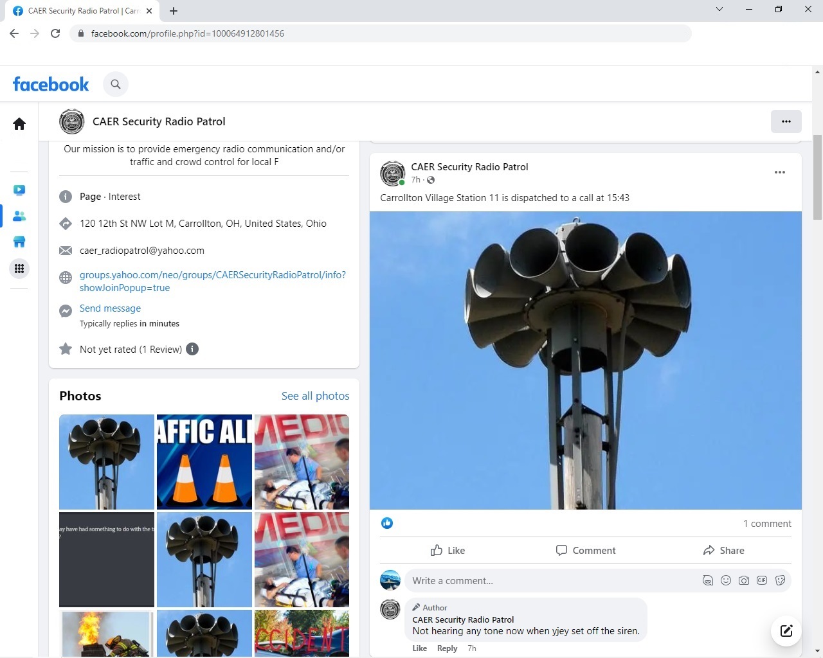Screen dimensions: 823x658
Task: Open Watch video icon in sidebar
Action: pyautogui.click(x=19, y=190)
